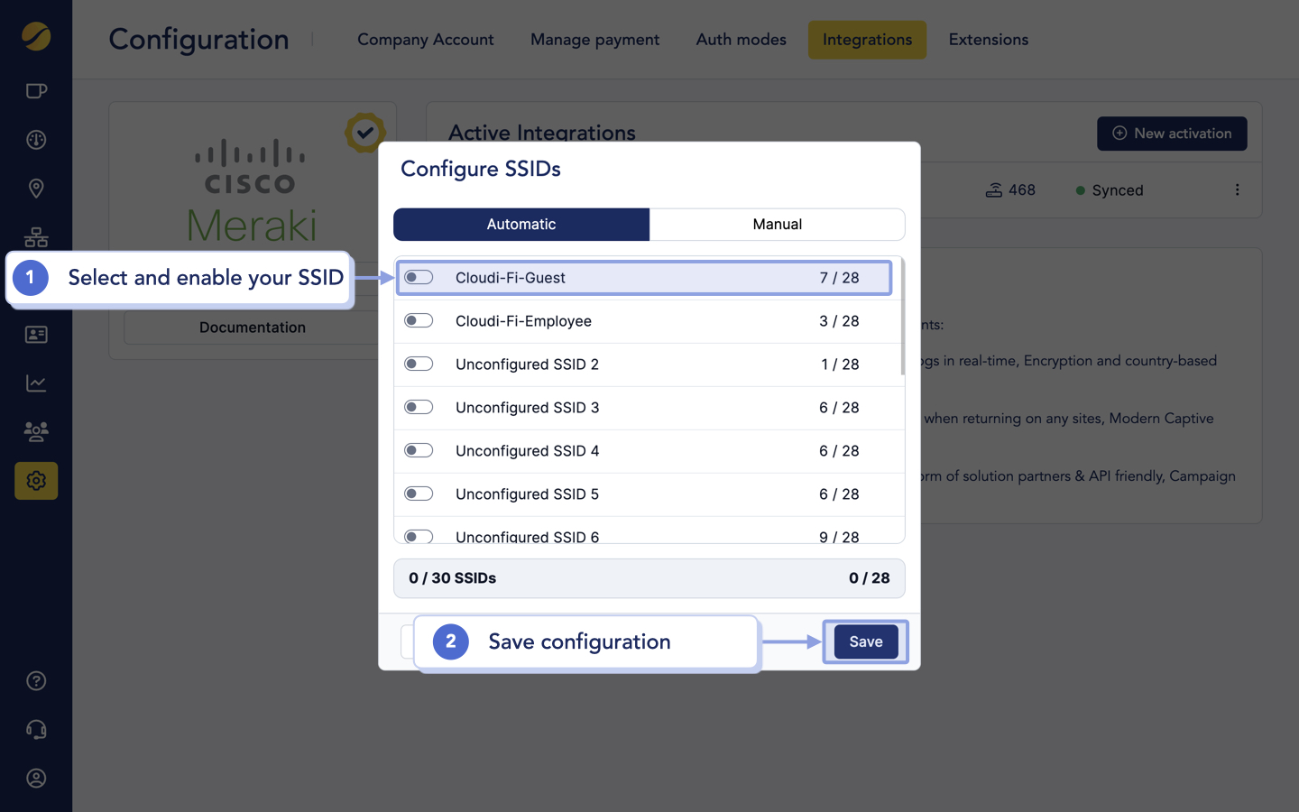Viewport: 1299px width, 812px height.
Task: Toggle Unconfigured SSID 4 on
Action: [419, 449]
